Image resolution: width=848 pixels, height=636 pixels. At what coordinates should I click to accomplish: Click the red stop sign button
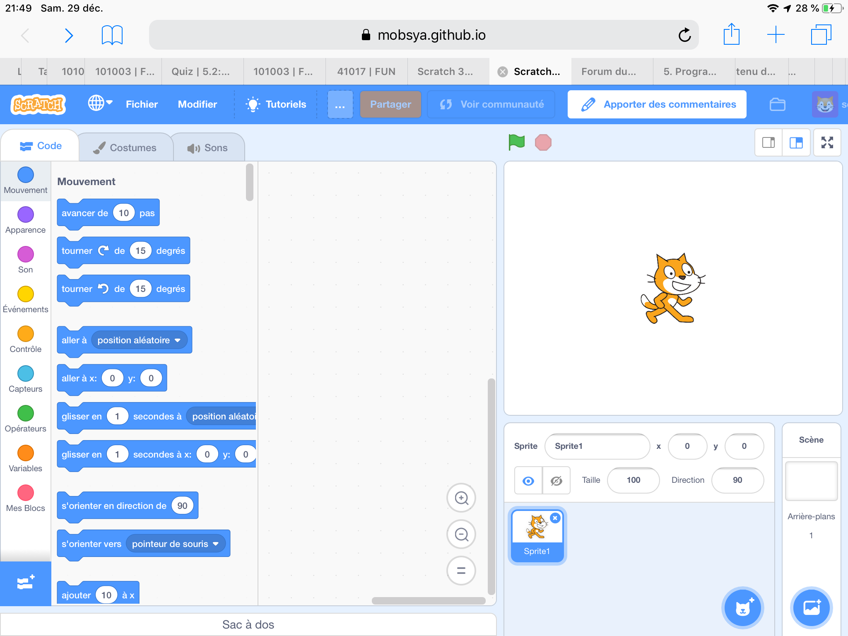click(543, 142)
